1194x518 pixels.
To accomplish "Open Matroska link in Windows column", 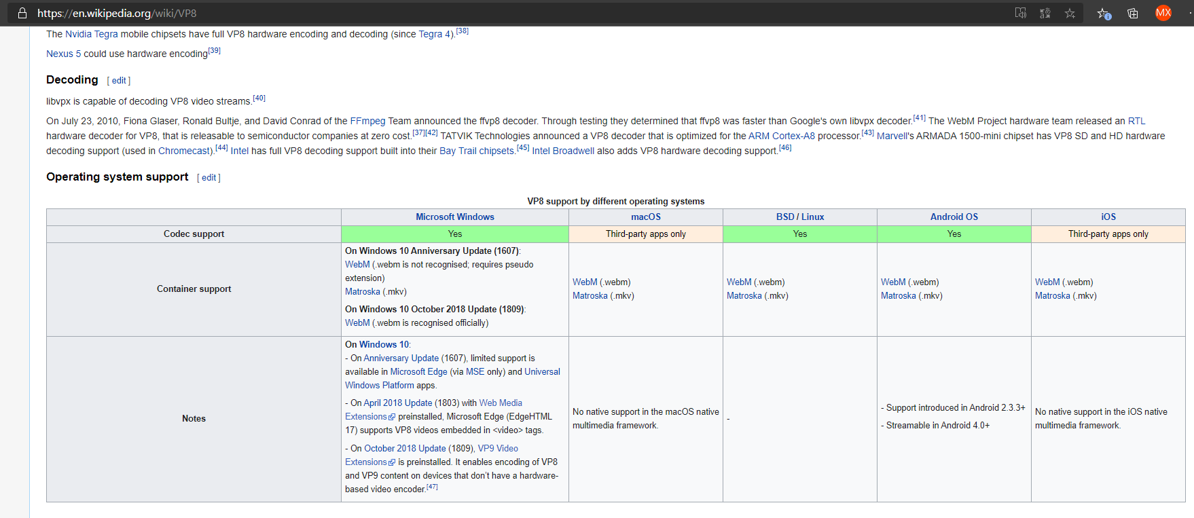I will click(x=363, y=292).
